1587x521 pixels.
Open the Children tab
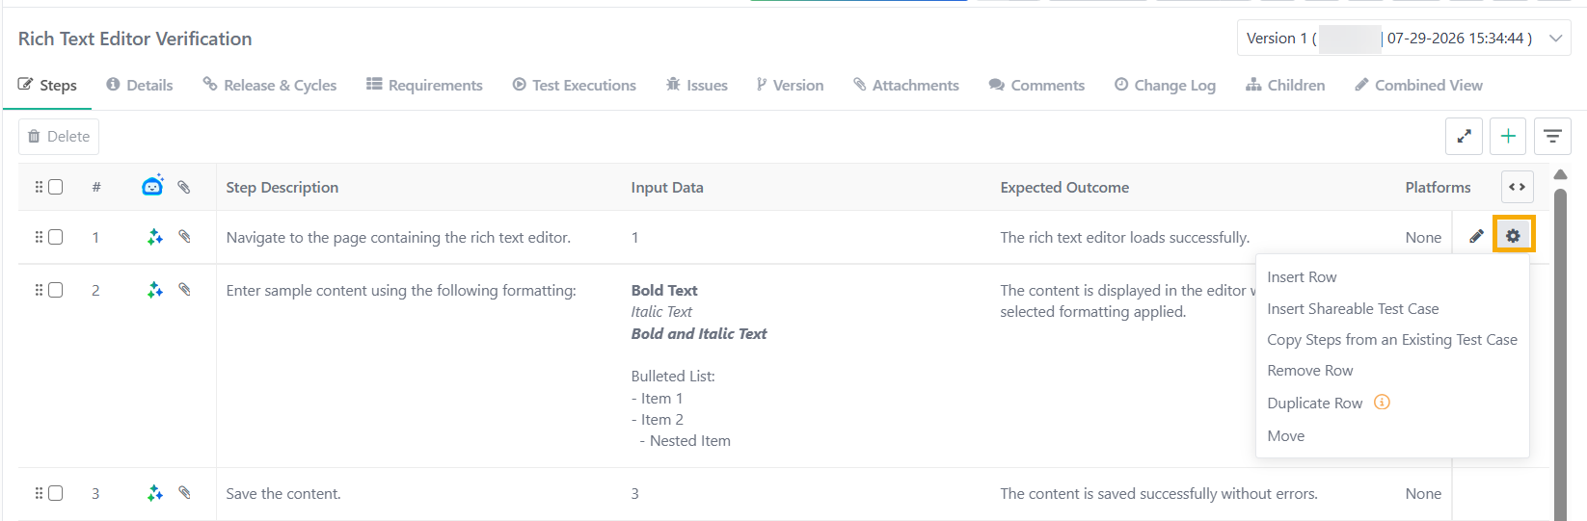1285,85
